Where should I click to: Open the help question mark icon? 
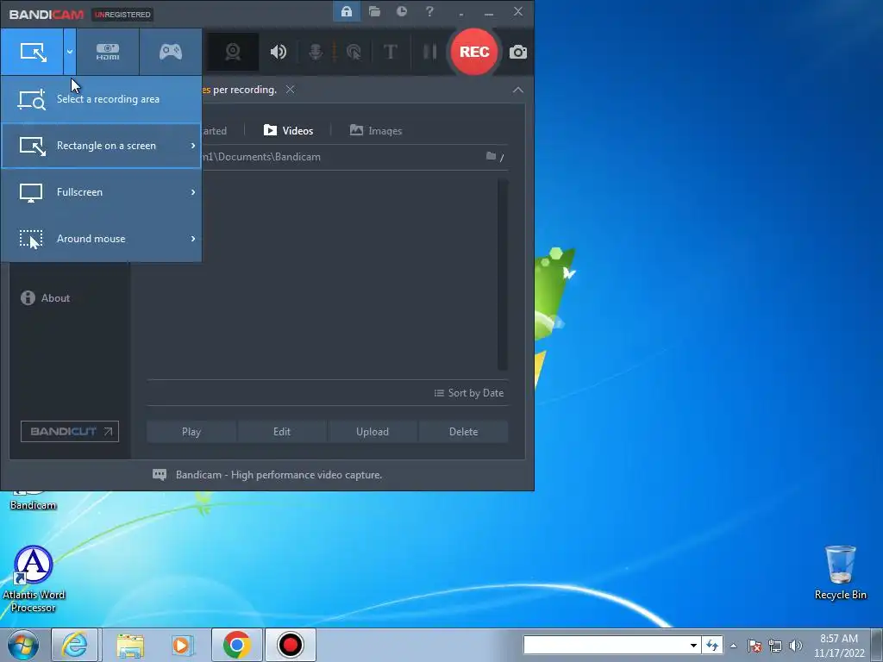[x=429, y=11]
